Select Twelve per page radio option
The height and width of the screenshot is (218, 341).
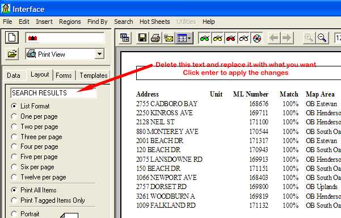click(39, 177)
